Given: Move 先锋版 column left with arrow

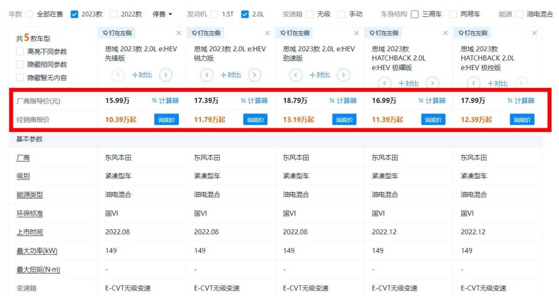Looking at the screenshot, I should (118, 75).
